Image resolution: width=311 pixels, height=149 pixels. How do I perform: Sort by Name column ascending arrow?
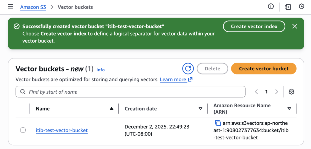111,109
